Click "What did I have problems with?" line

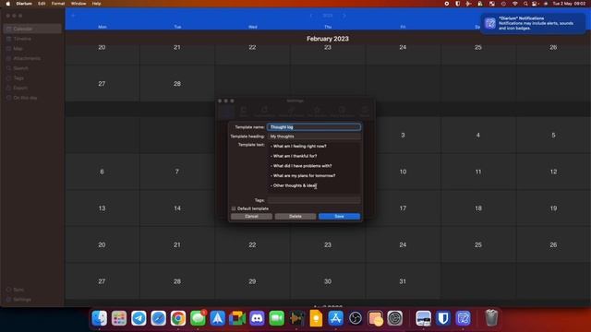[x=301, y=166]
